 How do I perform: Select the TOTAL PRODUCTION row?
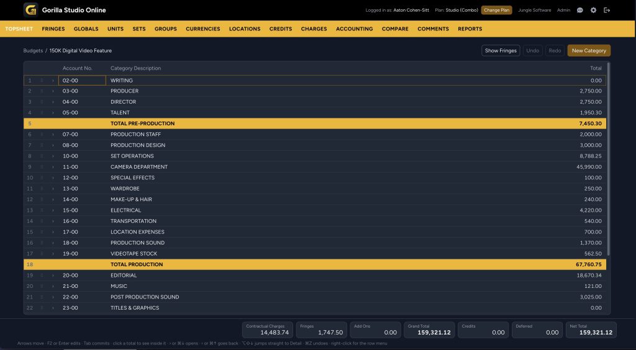point(315,264)
